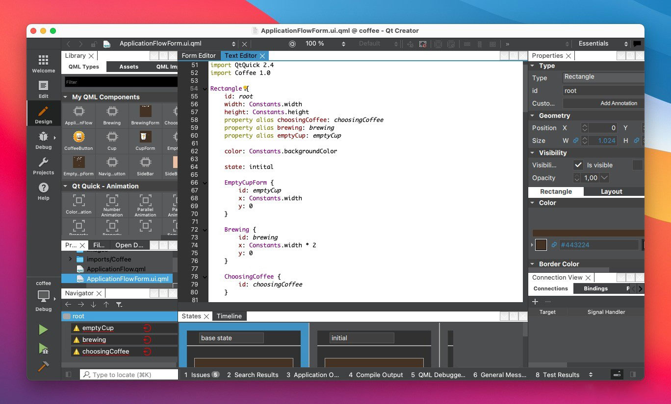This screenshot has width=671, height=404.
Task: Collapse the My QML Components section
Action: (x=65, y=97)
